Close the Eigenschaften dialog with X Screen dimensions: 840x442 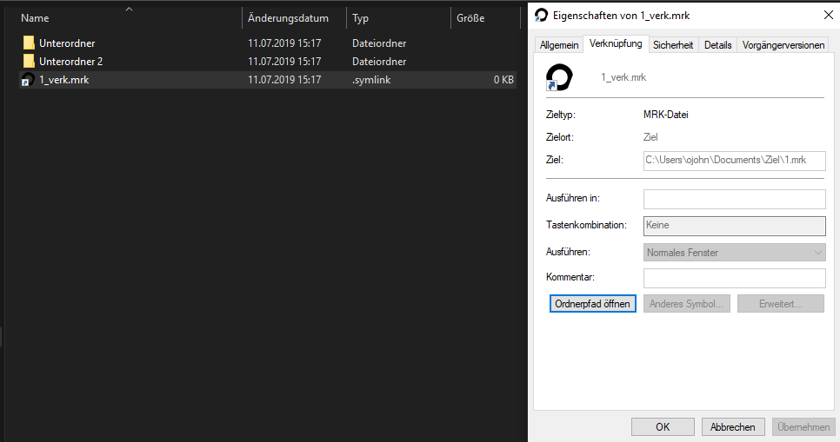click(828, 15)
